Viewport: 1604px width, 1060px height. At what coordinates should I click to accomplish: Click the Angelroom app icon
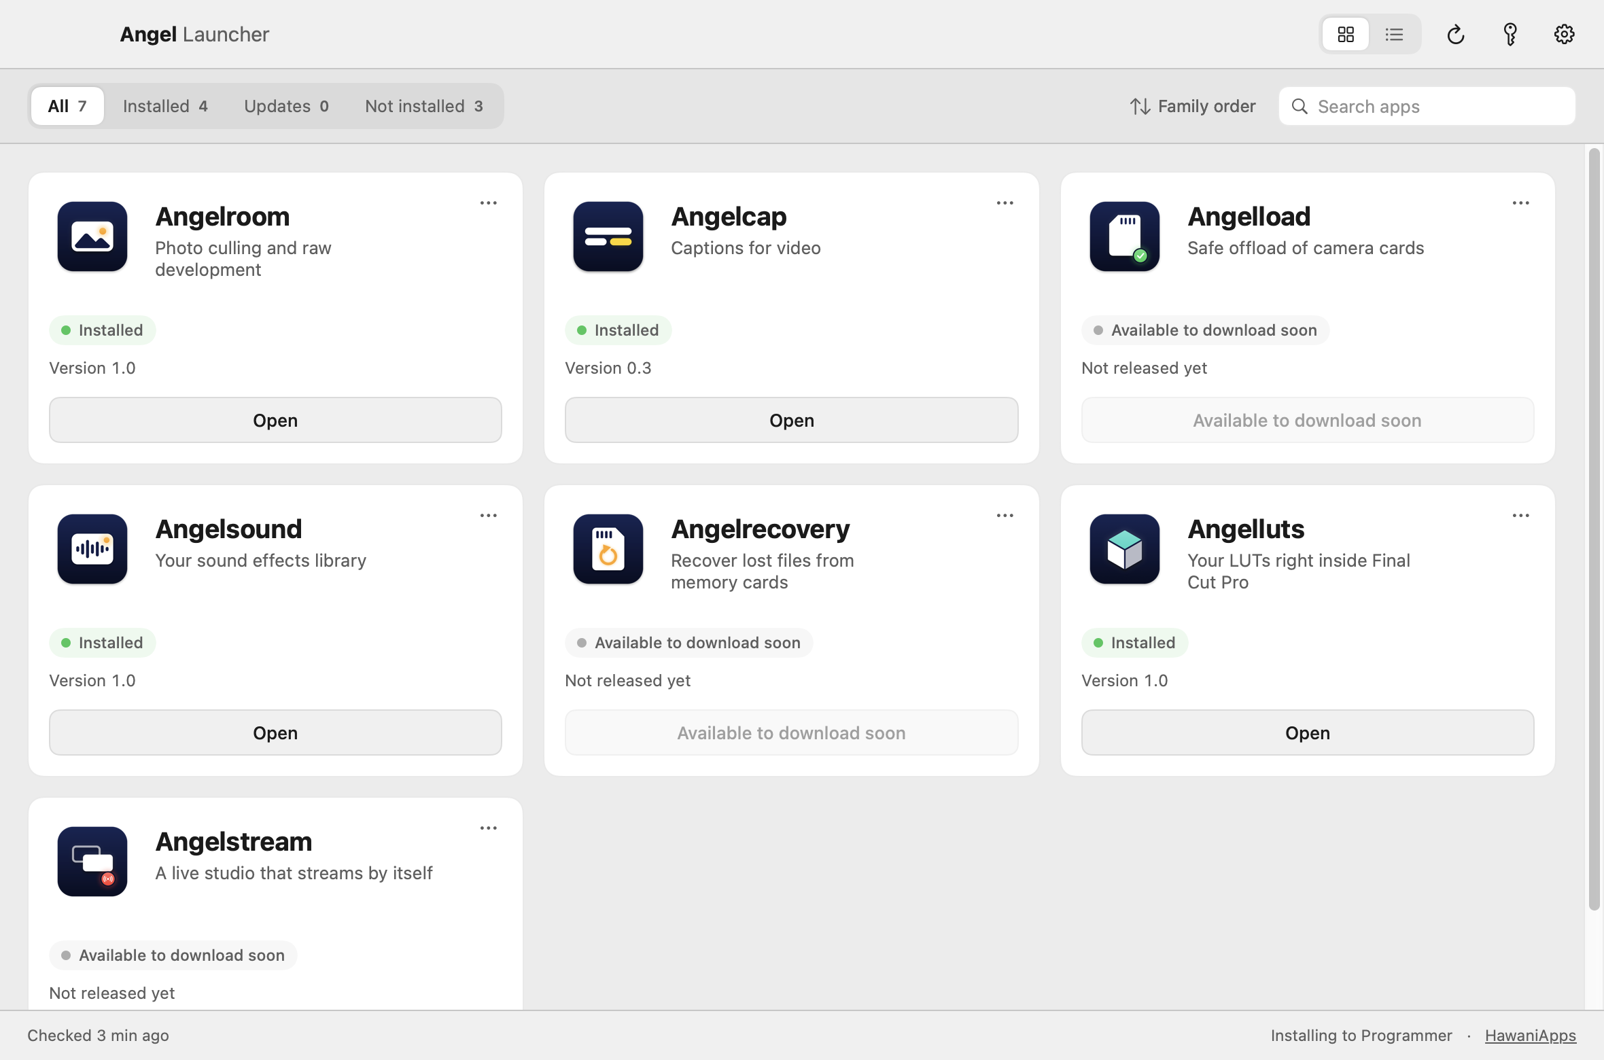click(x=92, y=236)
